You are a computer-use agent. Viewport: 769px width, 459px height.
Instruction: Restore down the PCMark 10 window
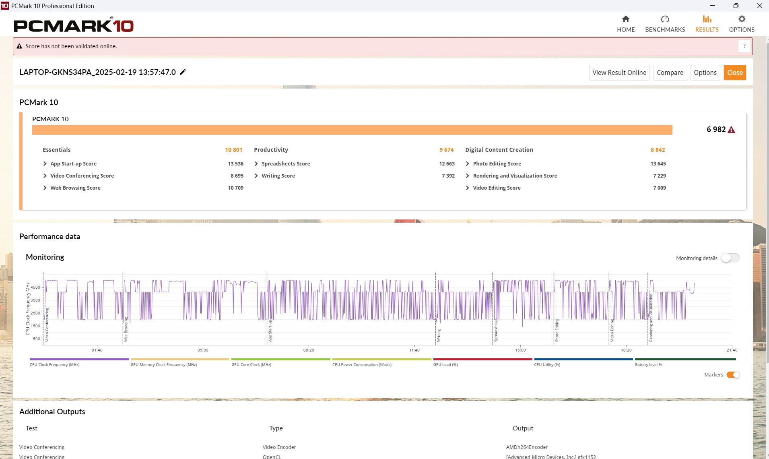pyautogui.click(x=736, y=6)
